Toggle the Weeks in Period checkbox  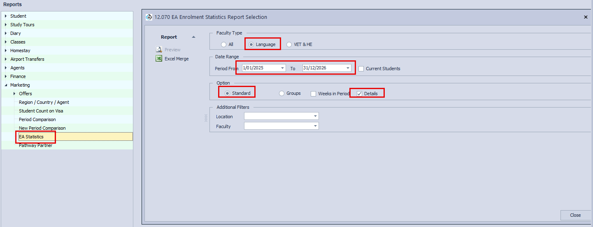pos(314,94)
